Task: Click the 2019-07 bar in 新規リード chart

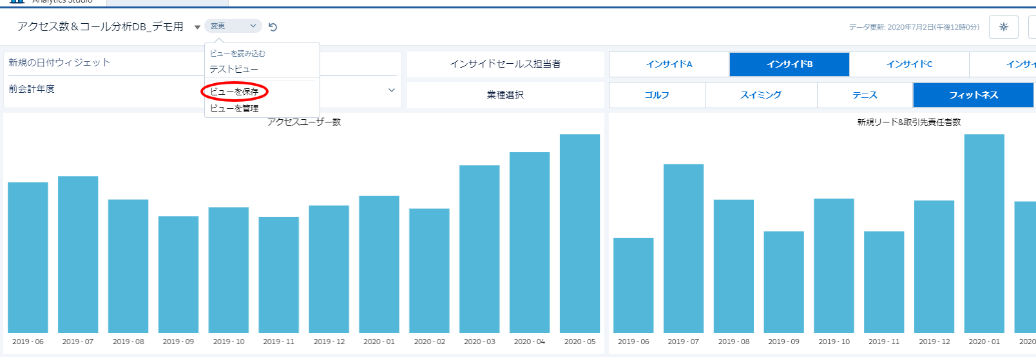Action: tap(684, 248)
